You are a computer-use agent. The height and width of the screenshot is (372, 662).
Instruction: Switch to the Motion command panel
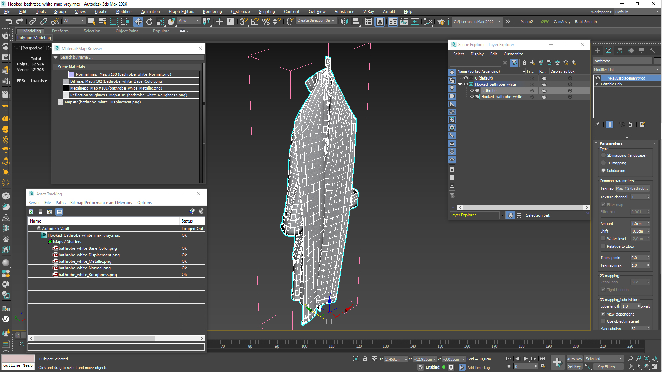pos(631,51)
